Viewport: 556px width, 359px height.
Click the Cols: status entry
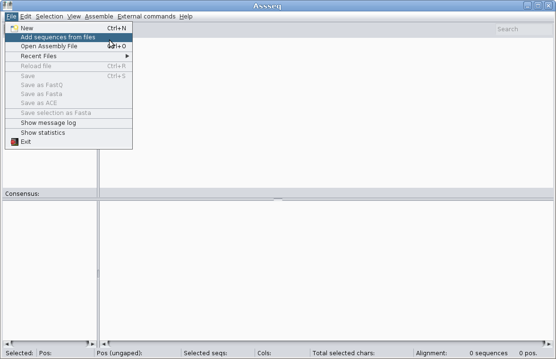[x=264, y=353]
